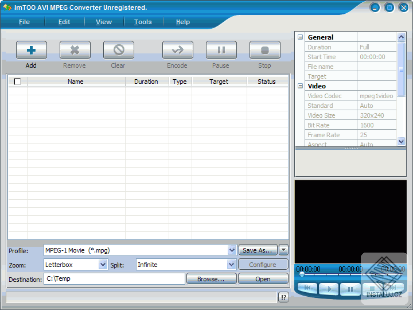
Task: Sort by the Duration column header
Action: click(147, 82)
